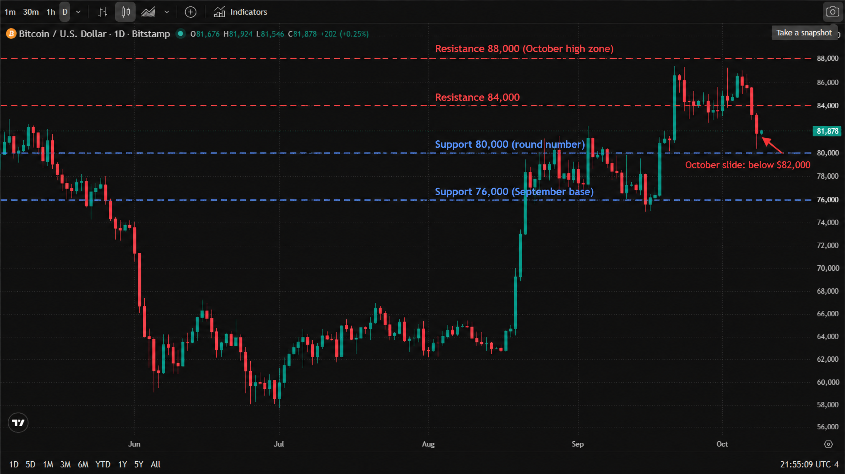The height and width of the screenshot is (474, 845).
Task: Select the 1m timeframe
Action: point(10,12)
